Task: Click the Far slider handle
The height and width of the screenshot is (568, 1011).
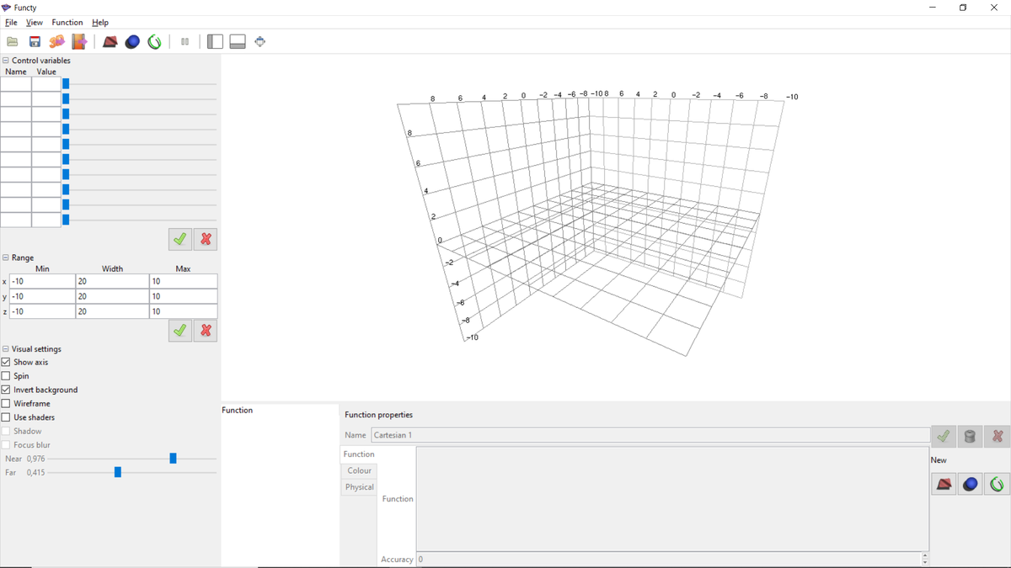Action: coord(117,473)
